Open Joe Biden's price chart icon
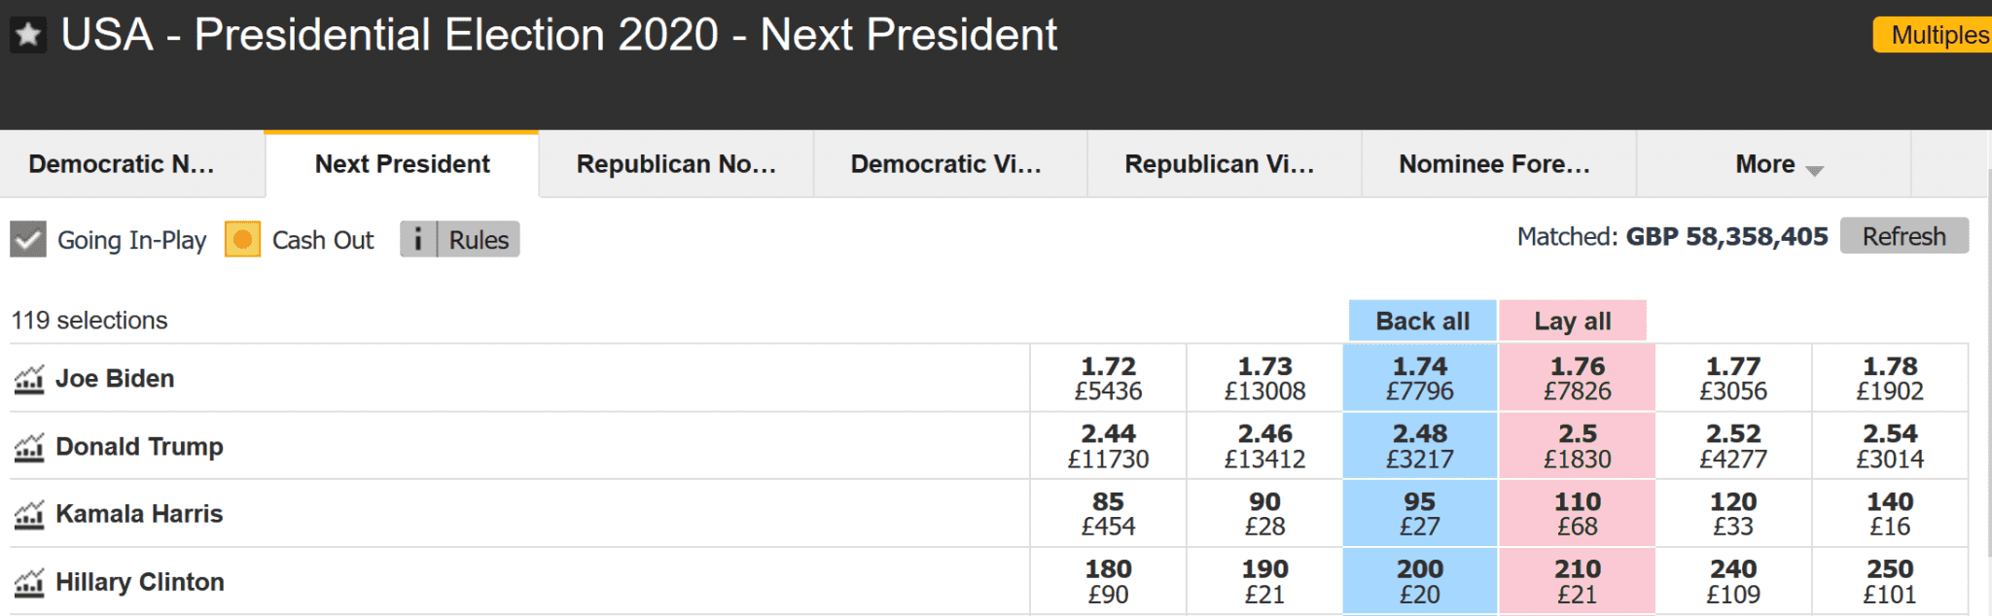Image resolution: width=1992 pixels, height=616 pixels. pos(29,379)
